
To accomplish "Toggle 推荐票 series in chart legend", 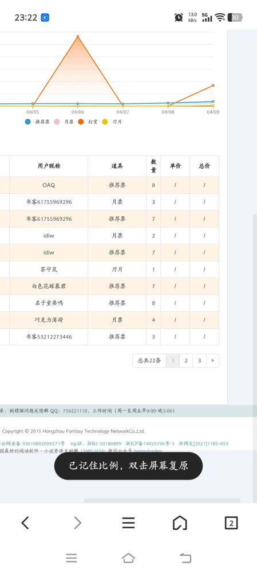I will [37, 122].
